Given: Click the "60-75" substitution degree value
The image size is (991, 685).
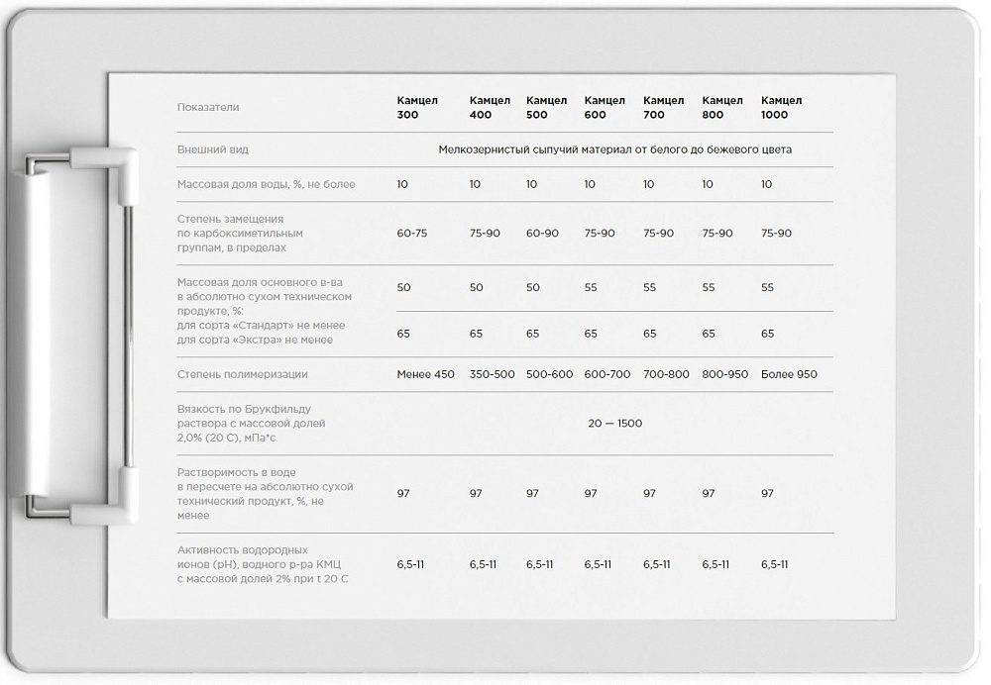Looking at the screenshot, I should (411, 233).
